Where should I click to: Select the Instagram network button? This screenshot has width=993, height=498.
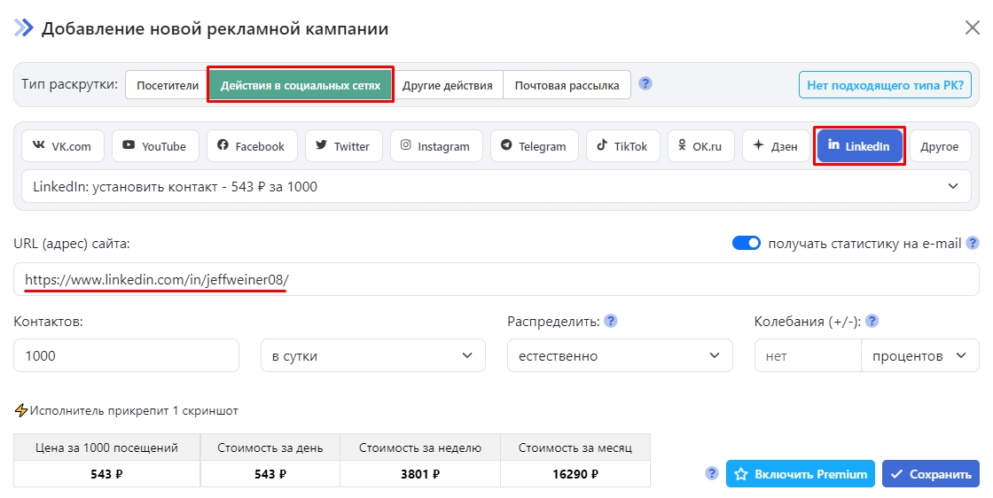pyautogui.click(x=435, y=146)
